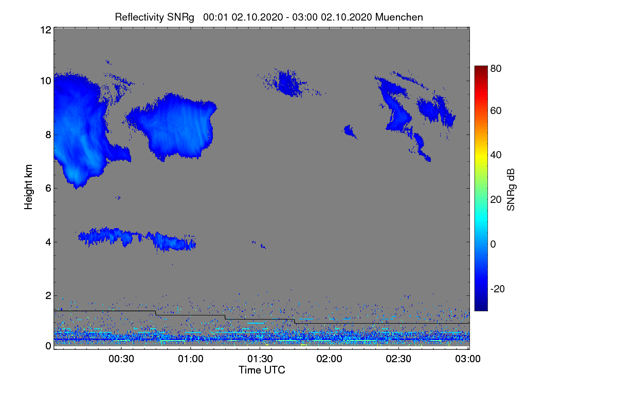Click the height axis label 4
Screen dimensions: 617x411
coord(48,241)
